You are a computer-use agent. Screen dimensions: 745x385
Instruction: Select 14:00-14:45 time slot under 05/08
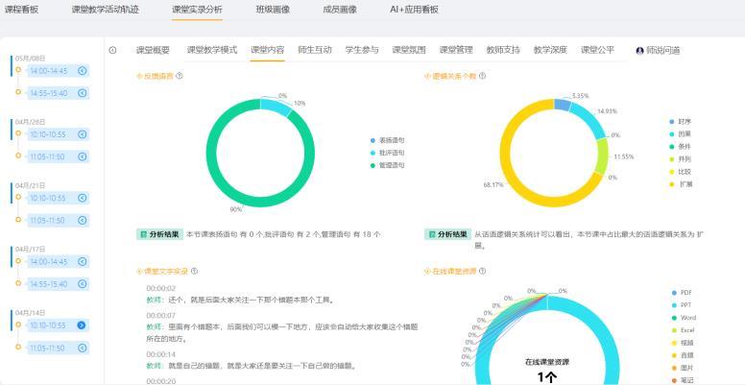58,71
